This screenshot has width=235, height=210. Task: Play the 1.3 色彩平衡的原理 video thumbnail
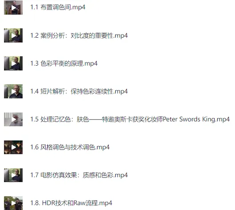(13, 63)
